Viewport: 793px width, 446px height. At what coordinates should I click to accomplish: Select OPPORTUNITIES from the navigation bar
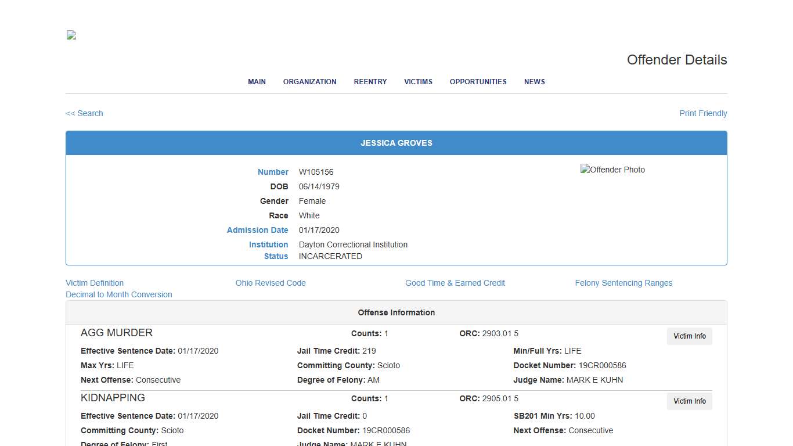point(478,82)
